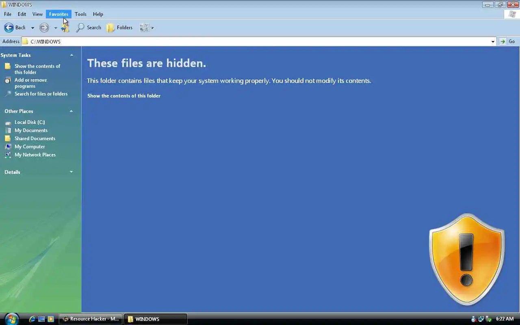Open Add or remove programs
This screenshot has height=325, width=520.
31,83
